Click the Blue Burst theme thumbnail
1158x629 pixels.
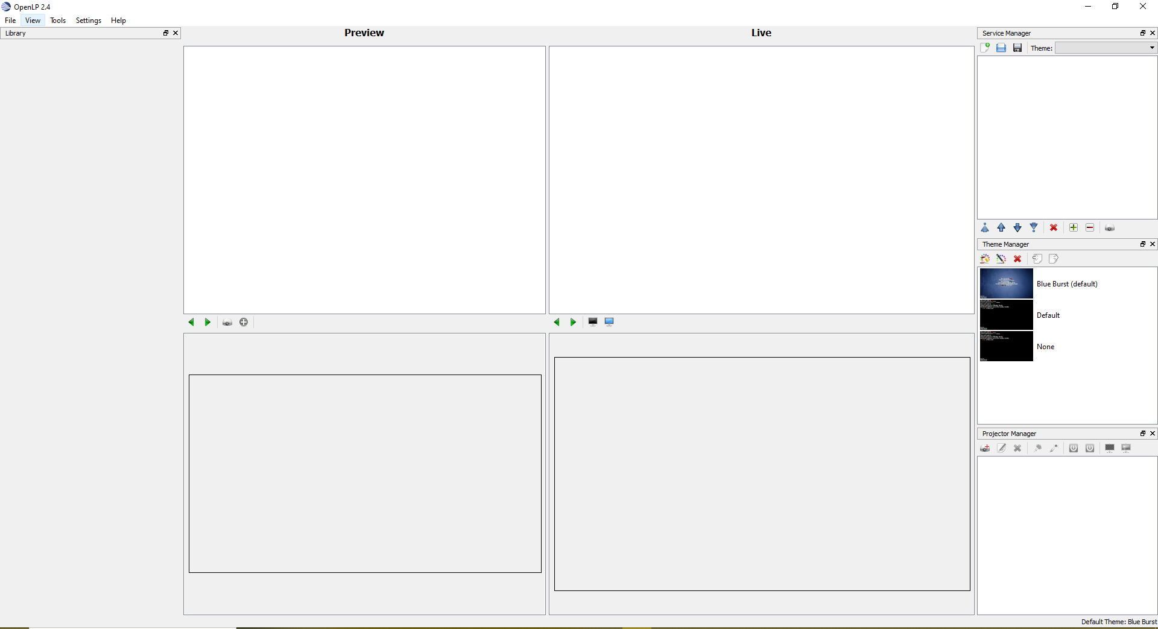pyautogui.click(x=1006, y=283)
